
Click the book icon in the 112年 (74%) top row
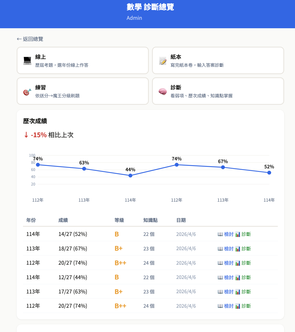[x=220, y=263]
